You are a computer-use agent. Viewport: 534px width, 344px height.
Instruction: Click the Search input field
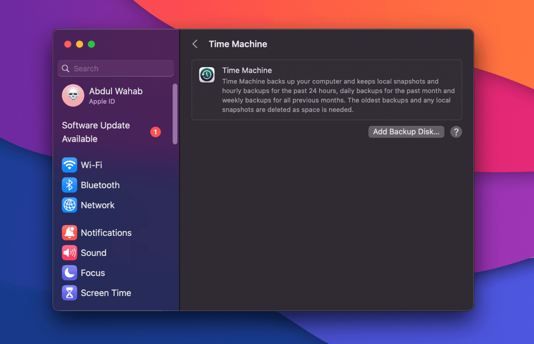click(x=116, y=68)
